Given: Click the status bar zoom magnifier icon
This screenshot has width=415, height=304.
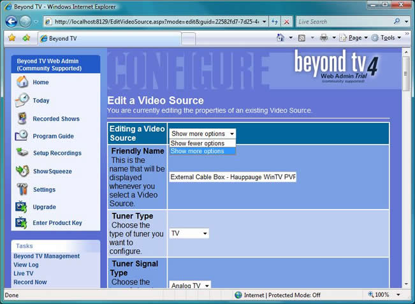Looking at the screenshot, I should coord(371,294).
